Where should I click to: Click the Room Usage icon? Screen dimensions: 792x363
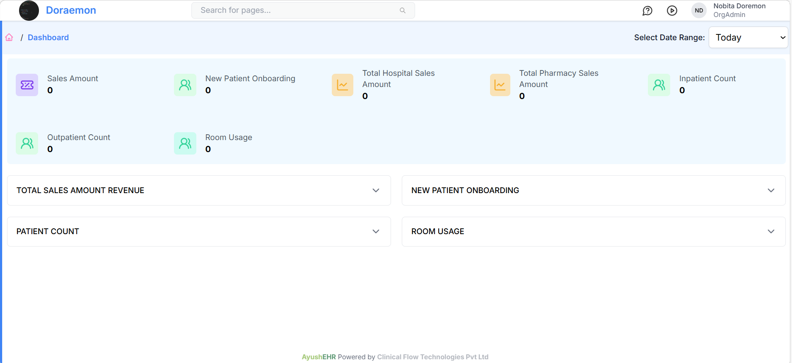(x=185, y=143)
